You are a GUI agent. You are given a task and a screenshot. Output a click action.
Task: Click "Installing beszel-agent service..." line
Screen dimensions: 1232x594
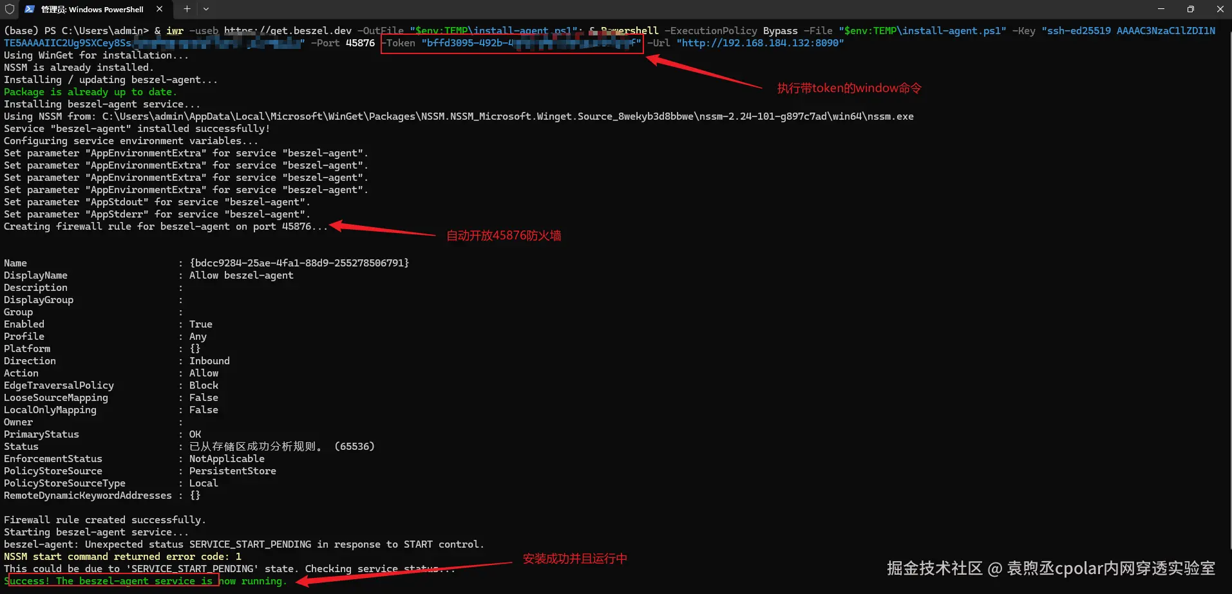(x=102, y=104)
